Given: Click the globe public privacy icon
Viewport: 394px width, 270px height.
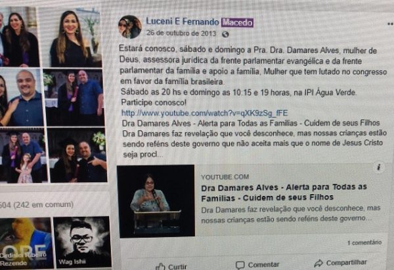Looking at the screenshot, I should click(225, 34).
